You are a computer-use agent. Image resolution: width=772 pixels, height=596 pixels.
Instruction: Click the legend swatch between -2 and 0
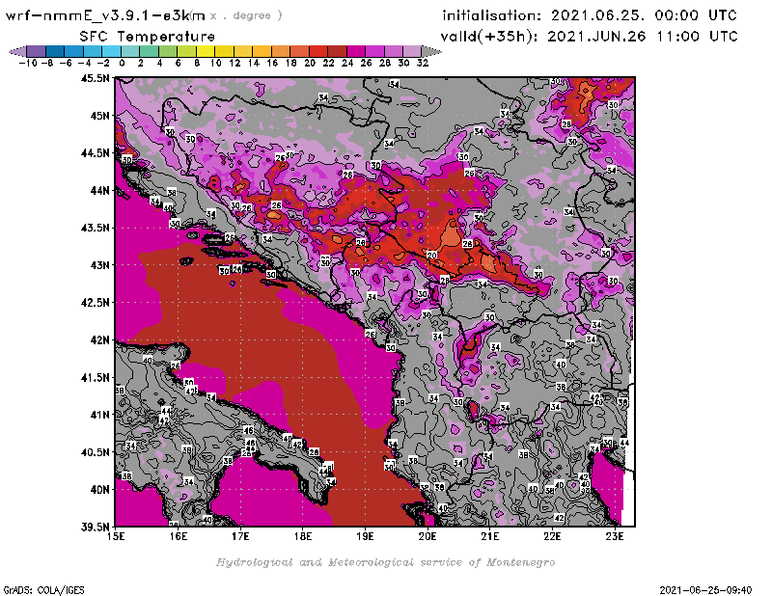pyautogui.click(x=112, y=51)
